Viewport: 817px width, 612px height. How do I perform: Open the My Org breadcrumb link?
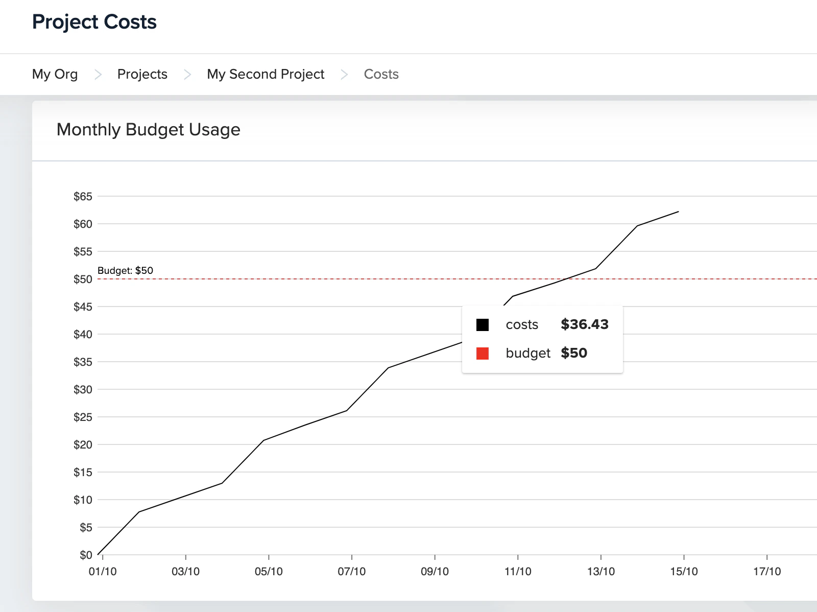55,74
